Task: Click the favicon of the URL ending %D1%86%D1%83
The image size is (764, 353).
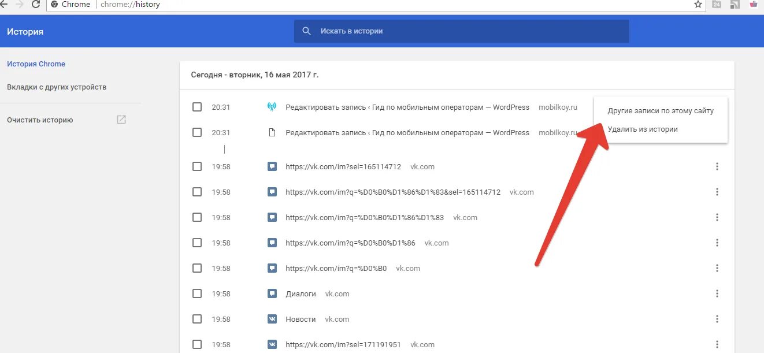Action: (272, 217)
